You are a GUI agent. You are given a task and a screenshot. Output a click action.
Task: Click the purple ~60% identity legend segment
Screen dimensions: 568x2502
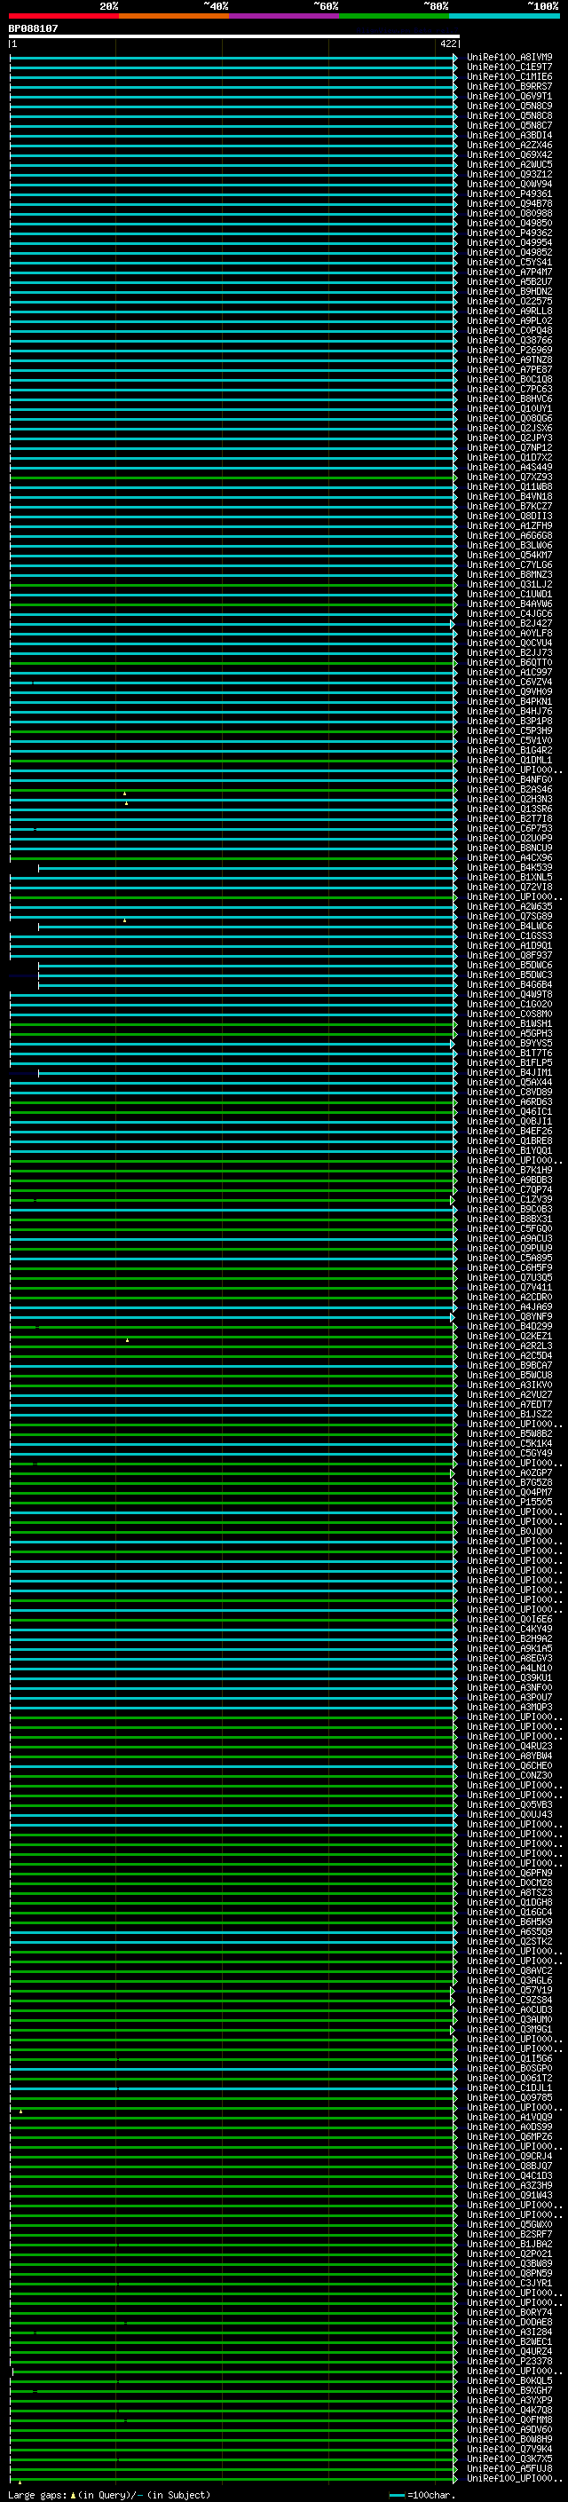tap(285, 16)
